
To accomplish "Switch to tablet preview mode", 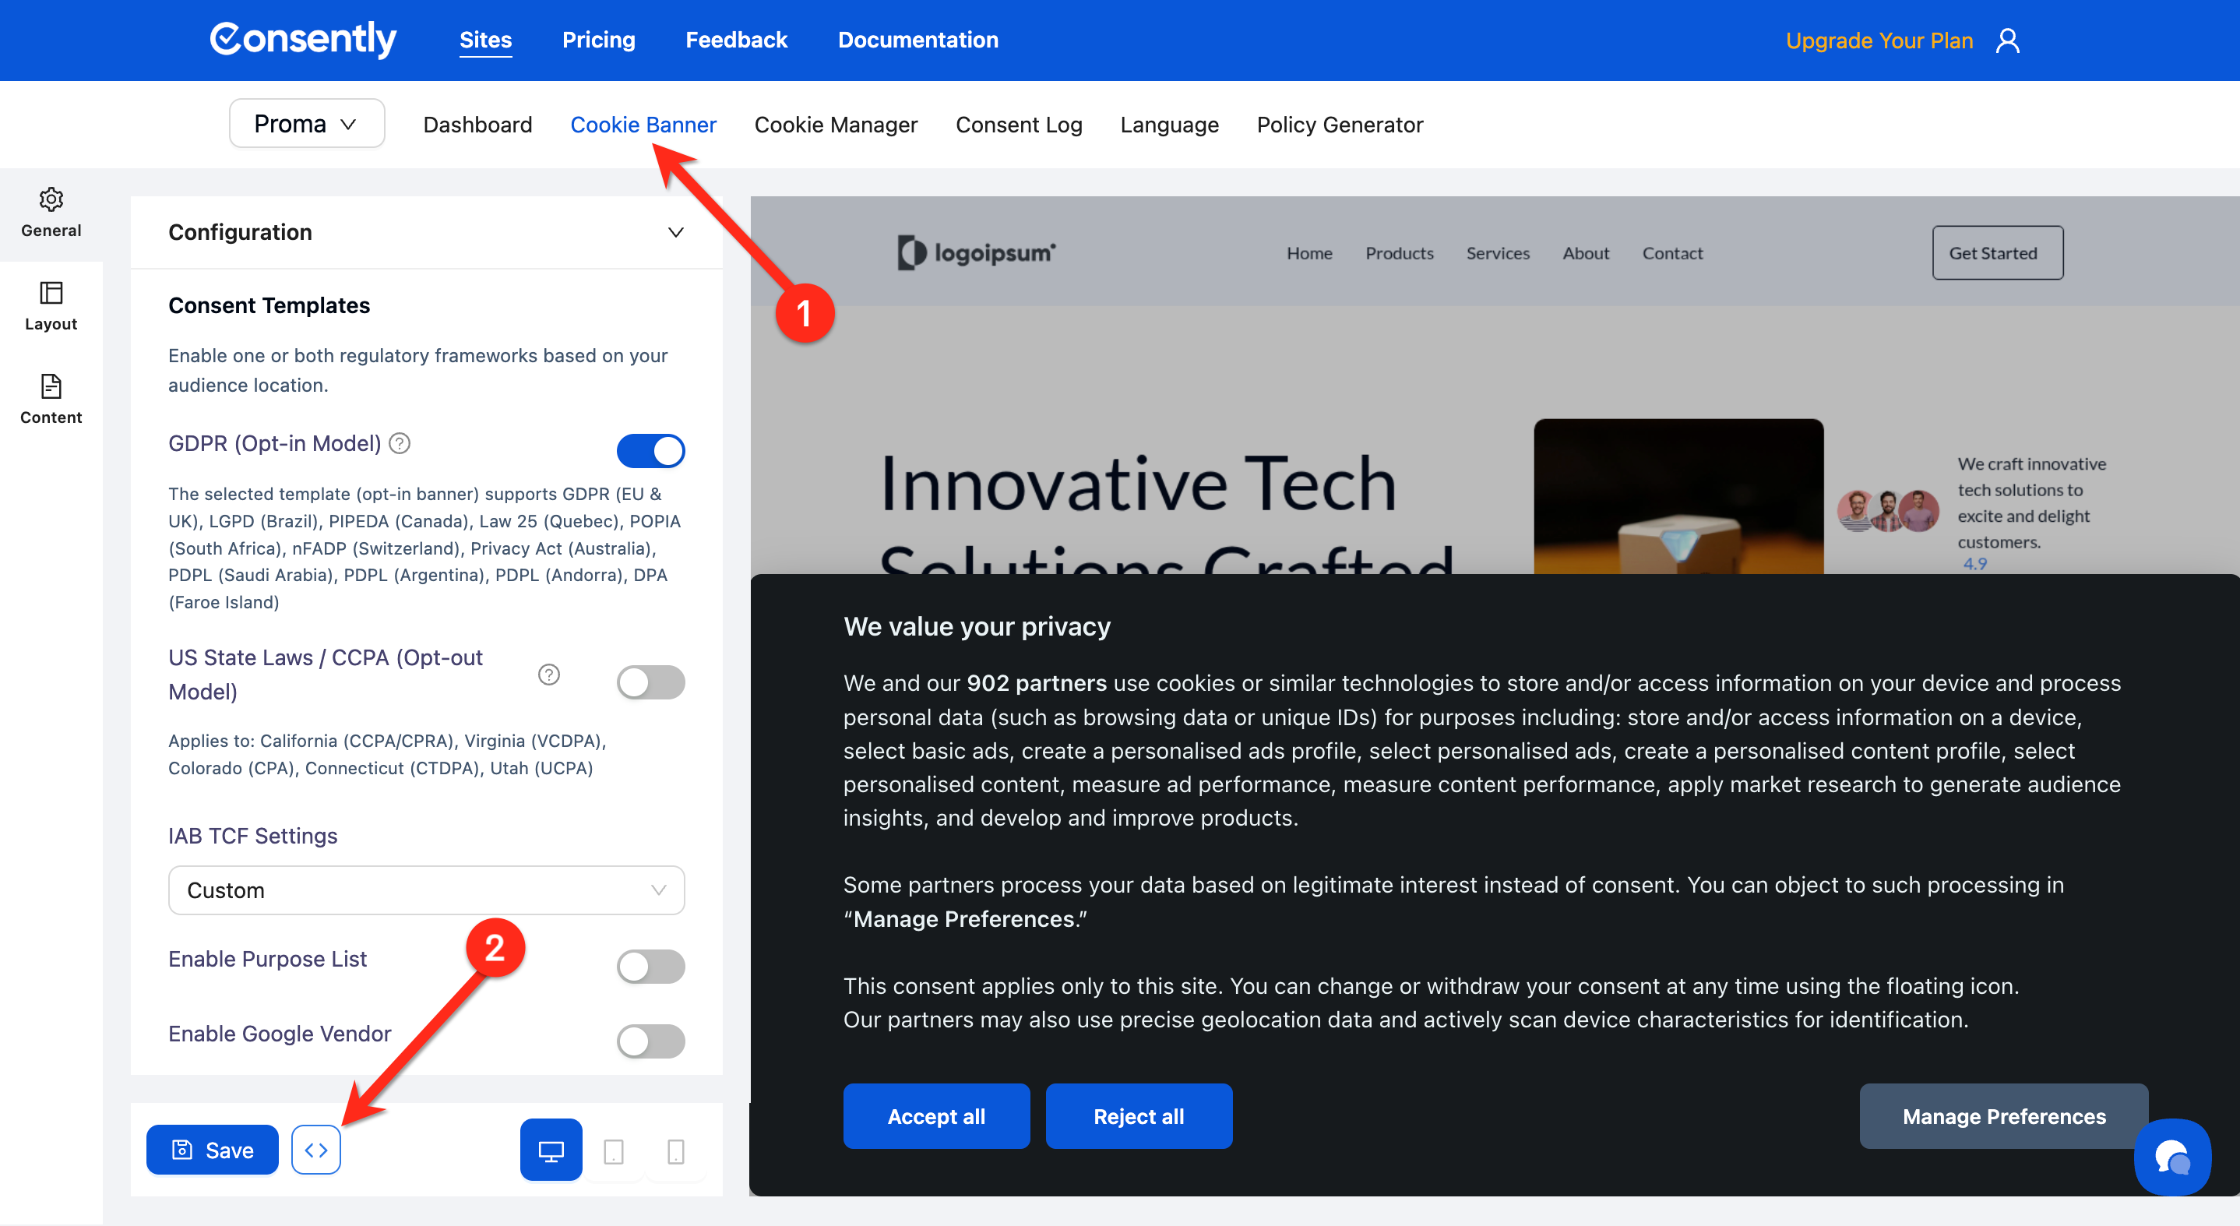I will [613, 1151].
